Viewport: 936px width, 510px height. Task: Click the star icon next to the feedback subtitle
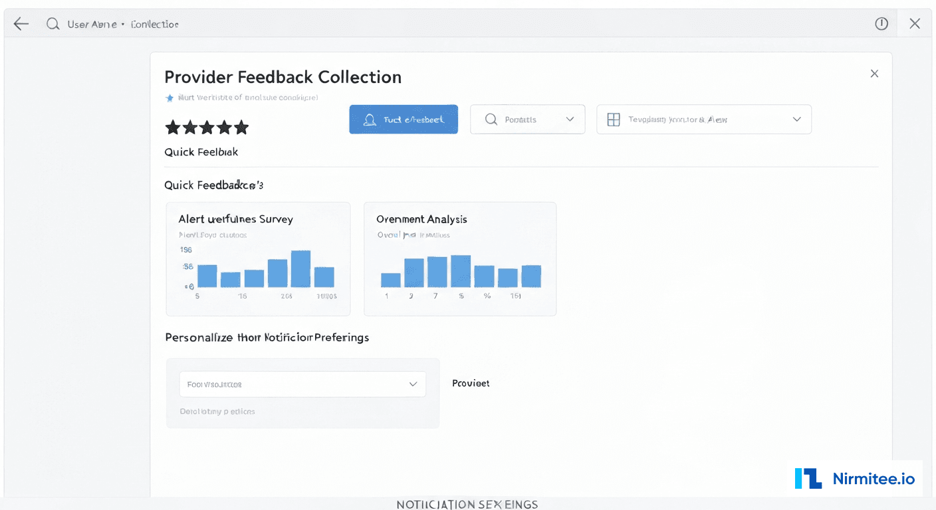[x=170, y=97]
